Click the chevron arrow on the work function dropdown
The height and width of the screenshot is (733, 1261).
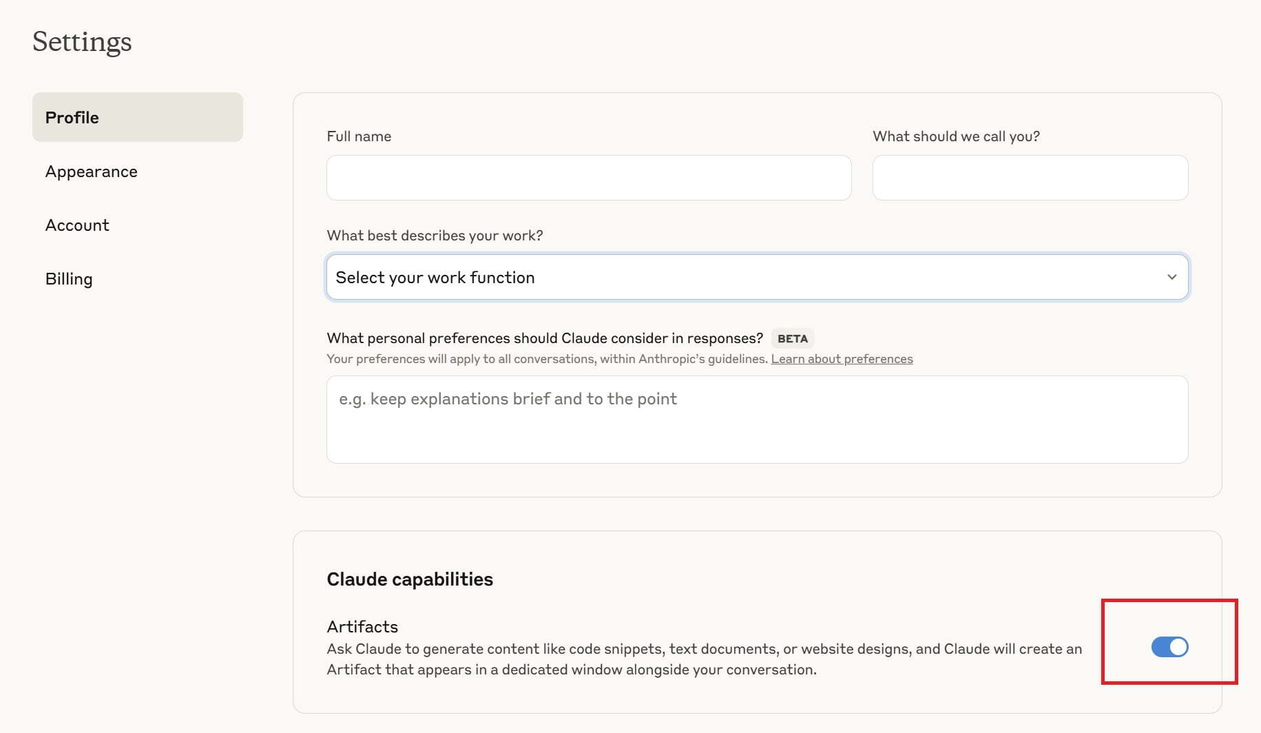(x=1171, y=277)
